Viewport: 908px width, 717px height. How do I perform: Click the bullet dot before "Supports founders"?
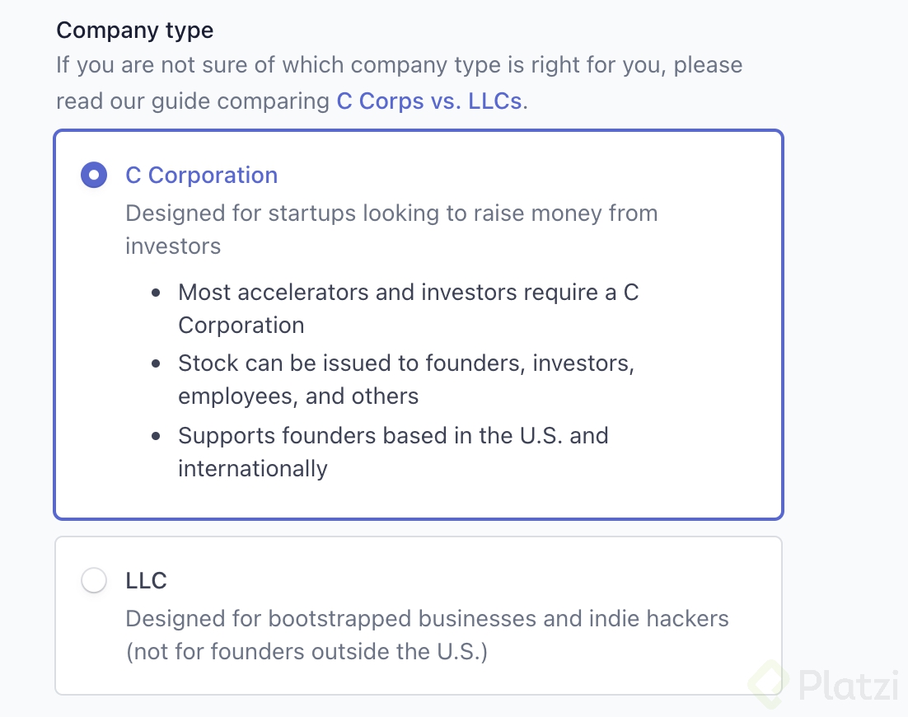(156, 436)
